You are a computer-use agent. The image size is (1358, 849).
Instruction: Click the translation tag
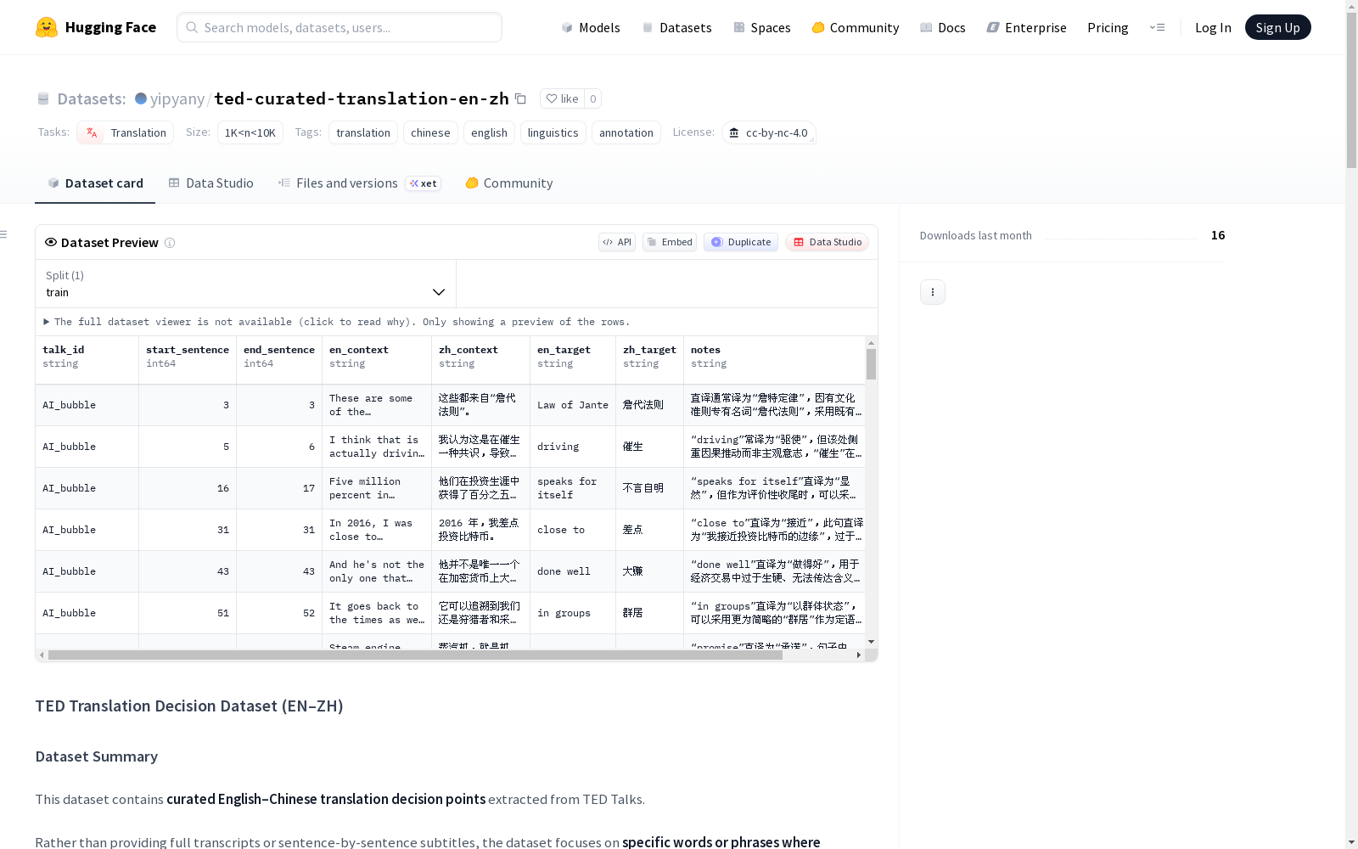(363, 132)
